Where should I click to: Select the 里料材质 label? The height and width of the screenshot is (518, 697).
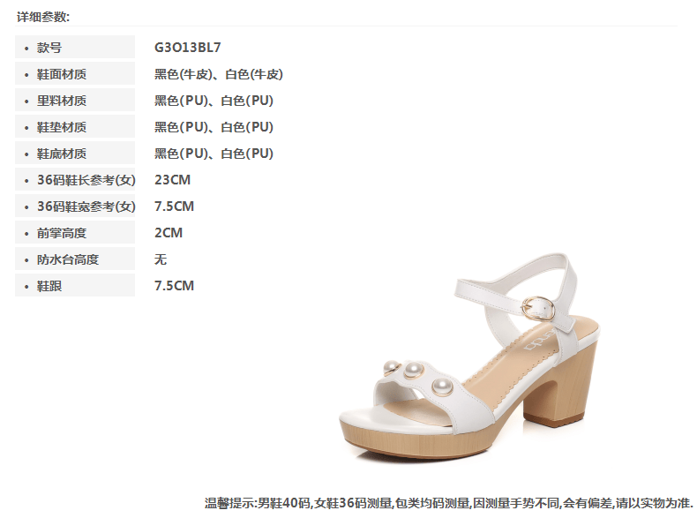point(62,101)
